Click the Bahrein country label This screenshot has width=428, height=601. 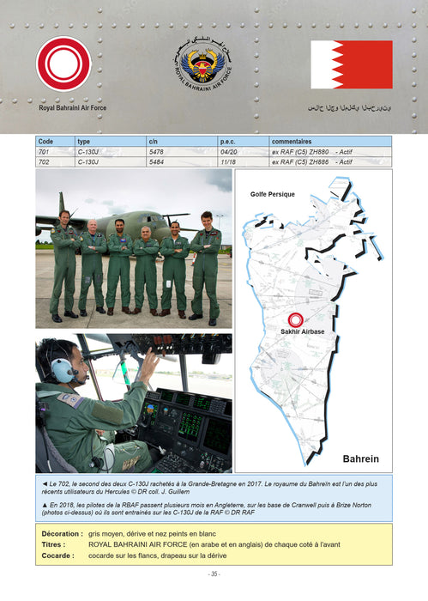(x=360, y=458)
